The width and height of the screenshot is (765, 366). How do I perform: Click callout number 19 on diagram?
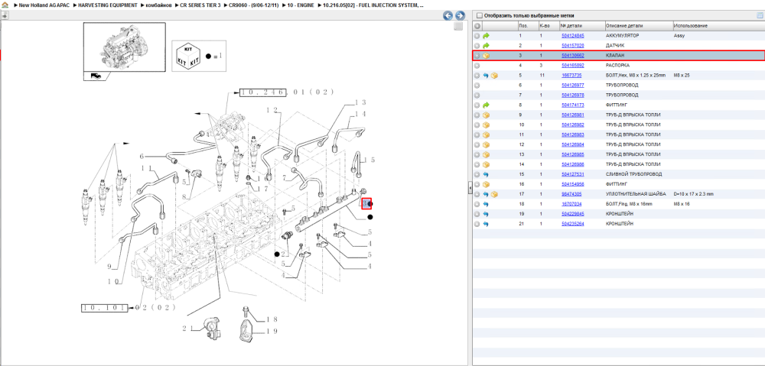[x=272, y=332]
